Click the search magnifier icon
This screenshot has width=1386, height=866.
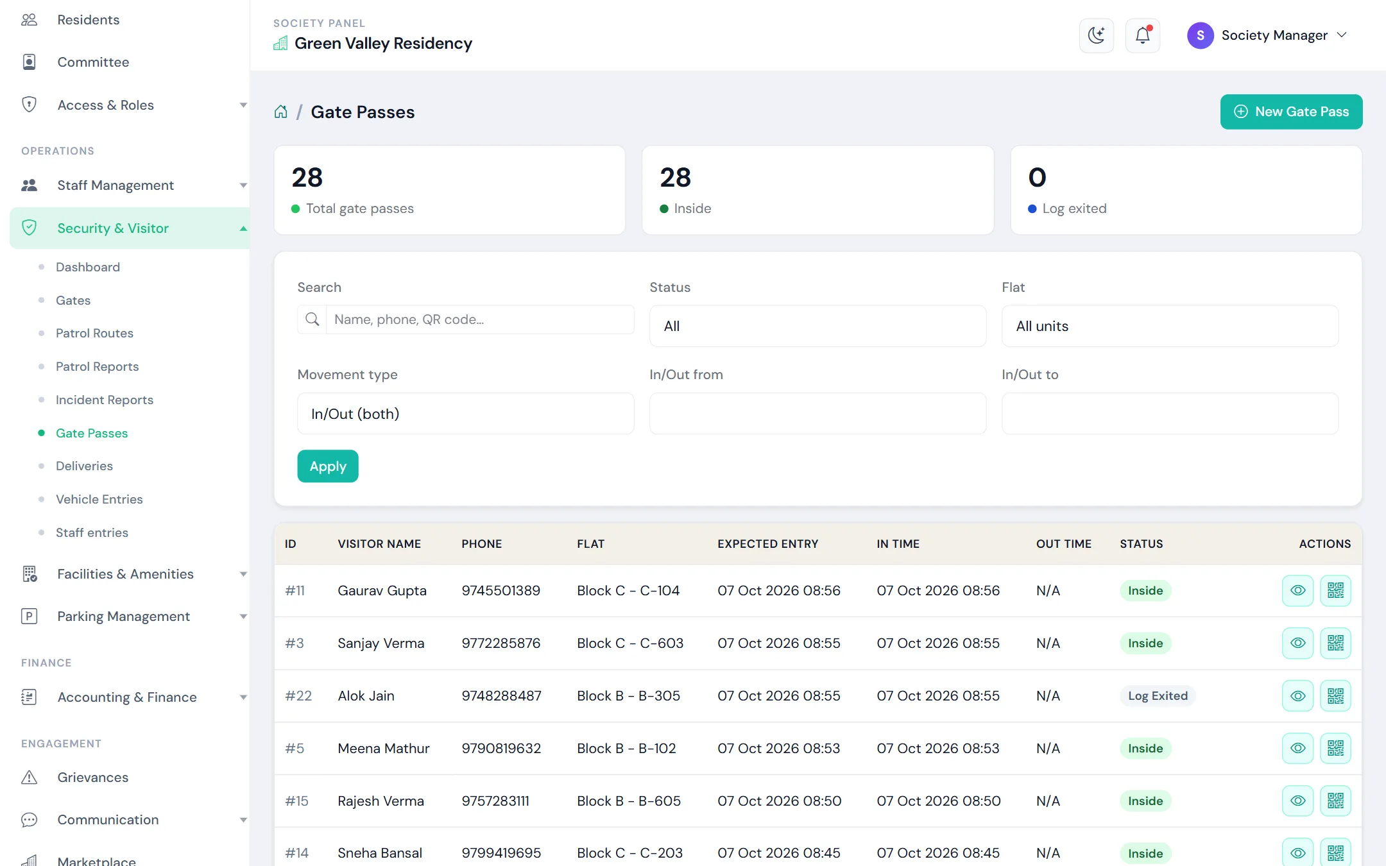click(x=312, y=319)
